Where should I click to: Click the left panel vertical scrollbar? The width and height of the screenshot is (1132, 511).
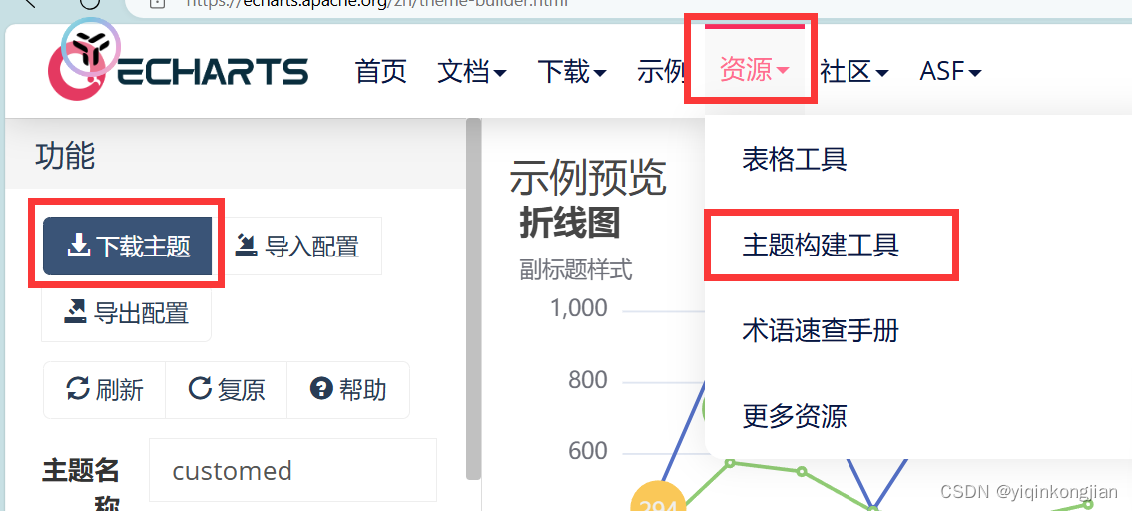pos(473,299)
